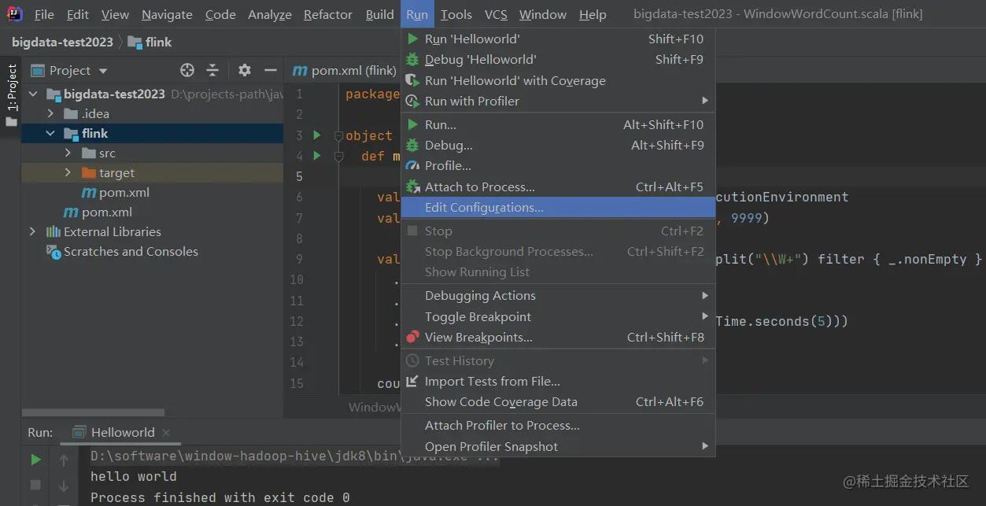Hide Project panel with minus icon

(270, 70)
